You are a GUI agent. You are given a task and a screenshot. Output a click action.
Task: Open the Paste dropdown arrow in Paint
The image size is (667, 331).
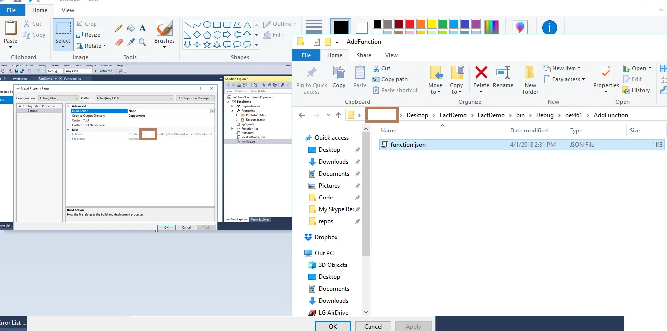(x=11, y=47)
